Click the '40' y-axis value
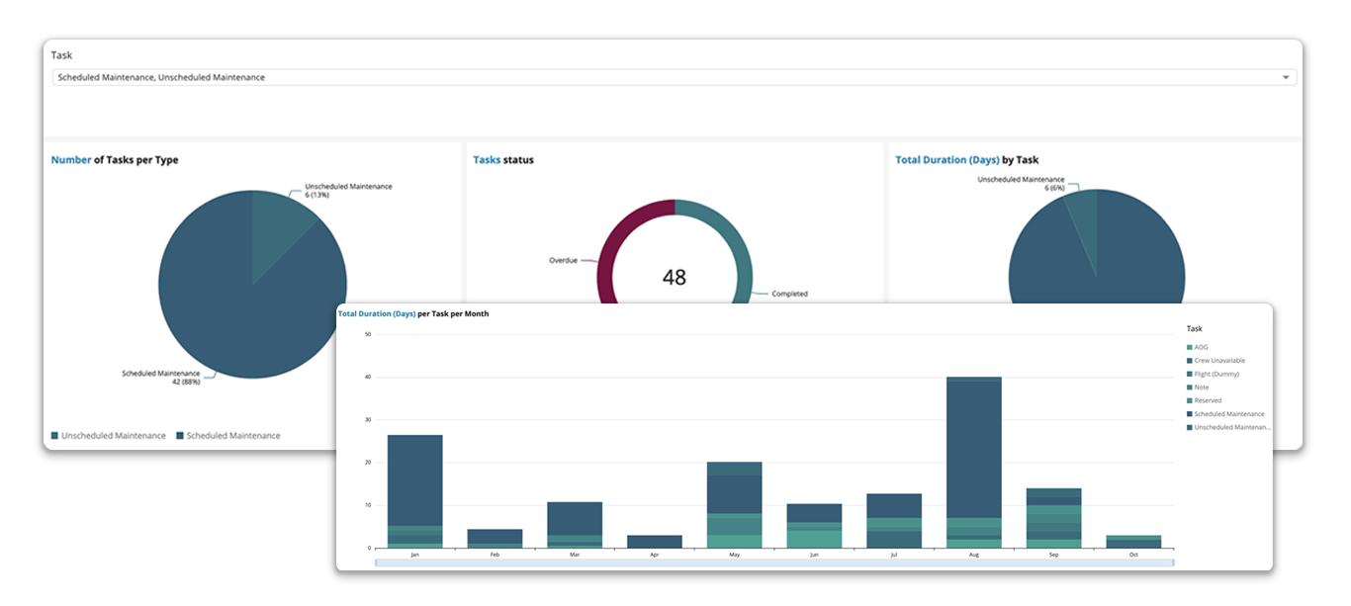The height and width of the screenshot is (606, 1351). [x=368, y=377]
